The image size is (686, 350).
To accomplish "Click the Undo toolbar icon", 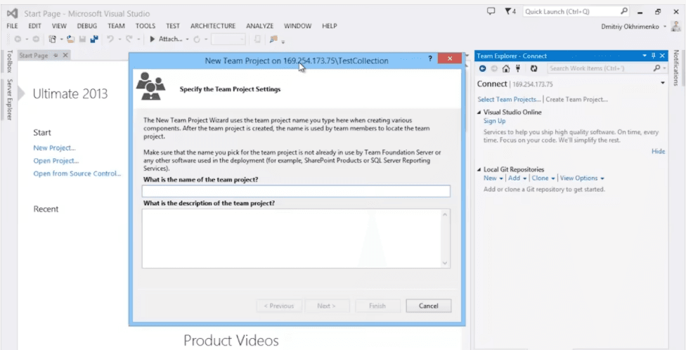I will [110, 39].
